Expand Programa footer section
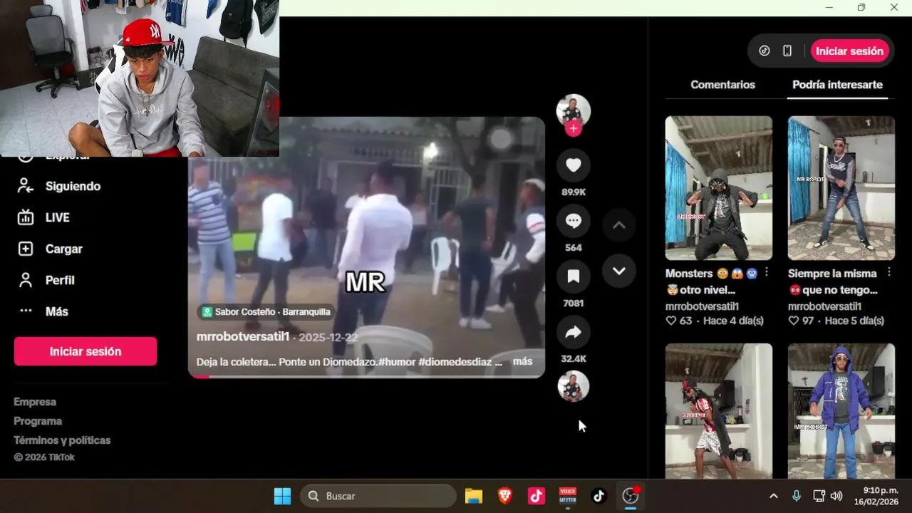Screen dimensions: 912x513 (38, 421)
